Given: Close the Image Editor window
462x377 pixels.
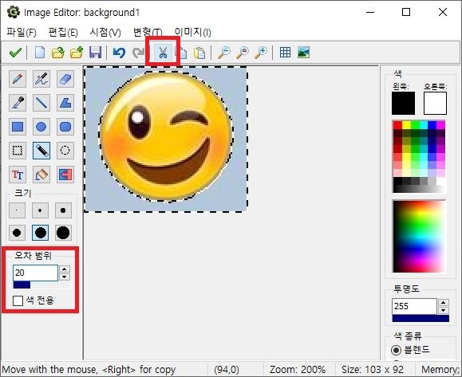Looking at the screenshot, I should [443, 12].
